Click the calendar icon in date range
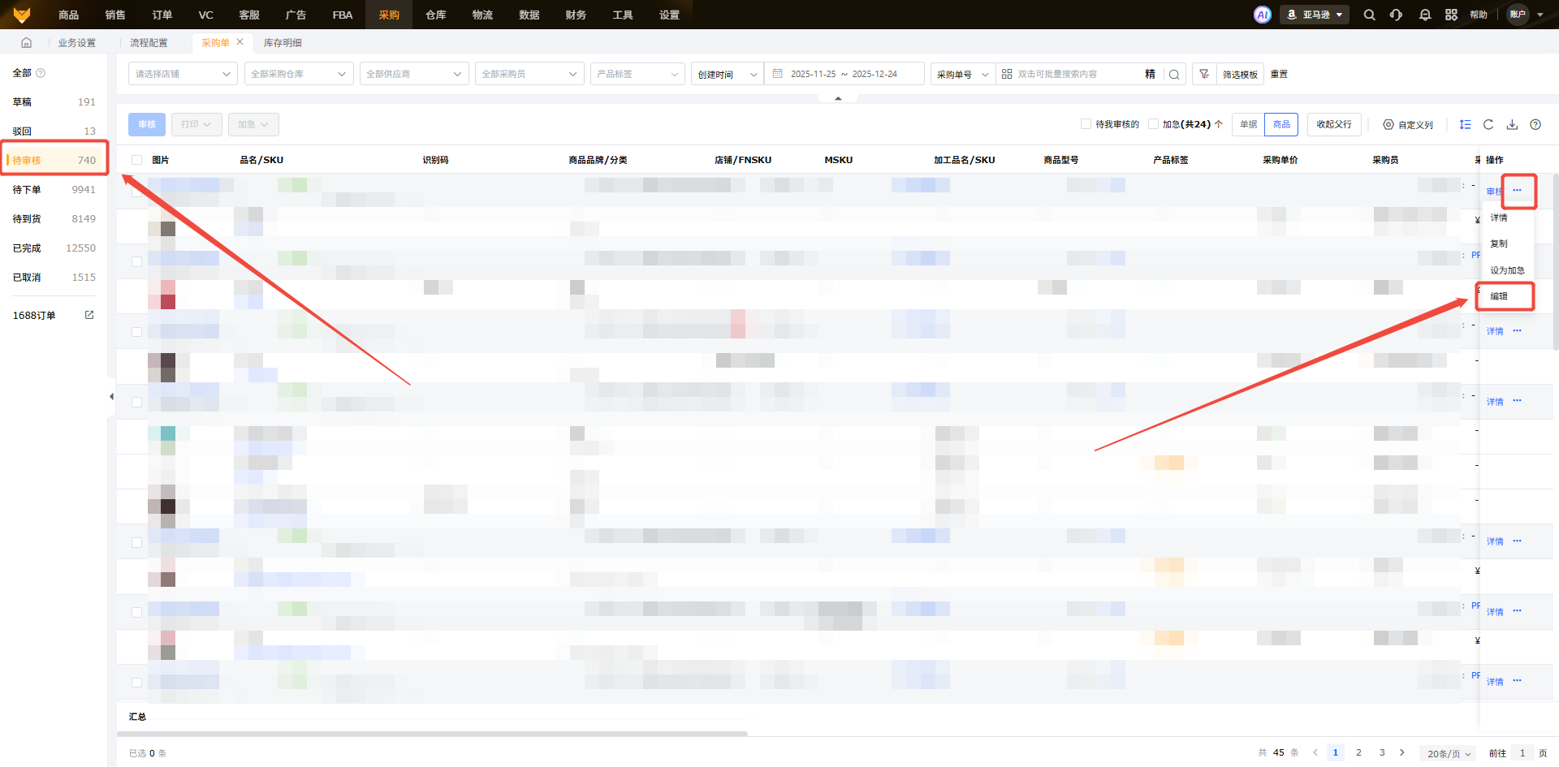Viewport: 1559px width, 767px height. [x=778, y=74]
